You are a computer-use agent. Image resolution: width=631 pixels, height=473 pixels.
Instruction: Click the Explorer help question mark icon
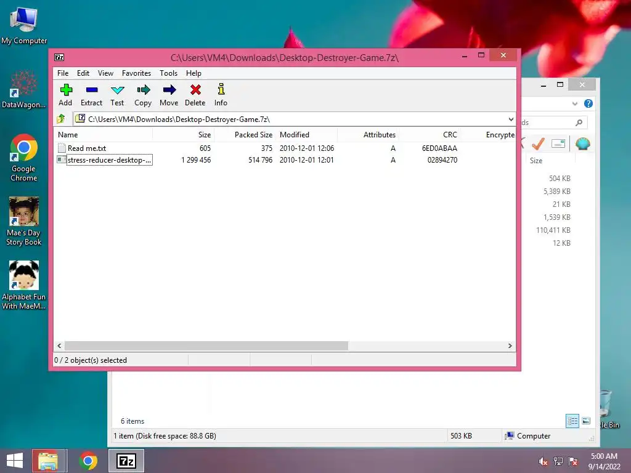(588, 103)
